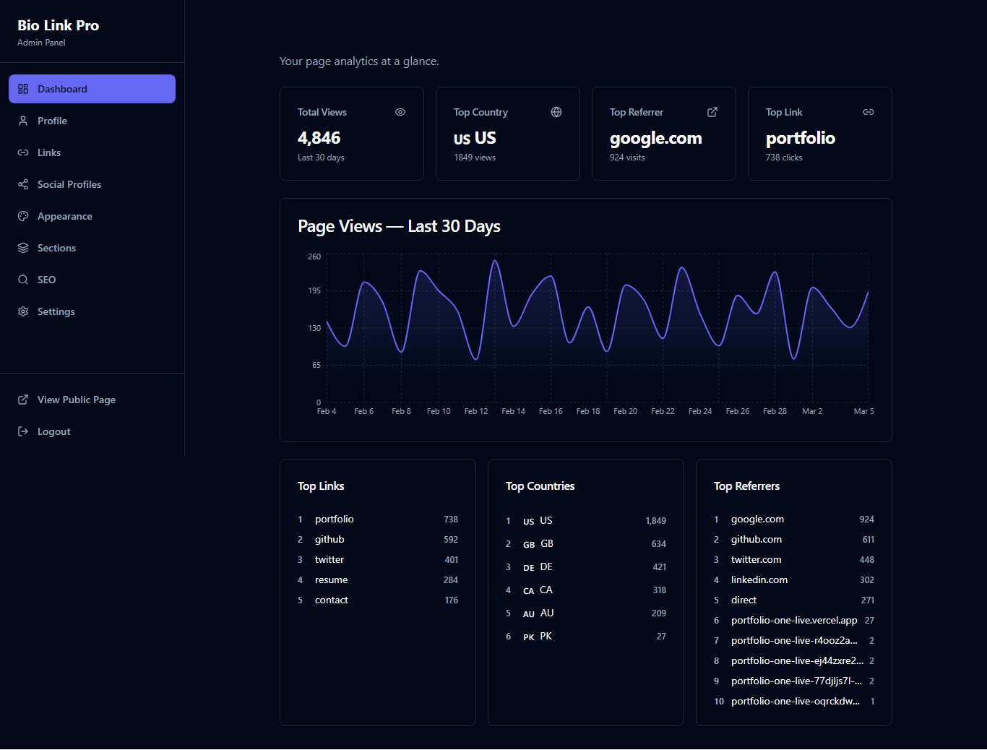The image size is (987, 750).
Task: Click the DE row in Top Countries
Action: tap(586, 567)
